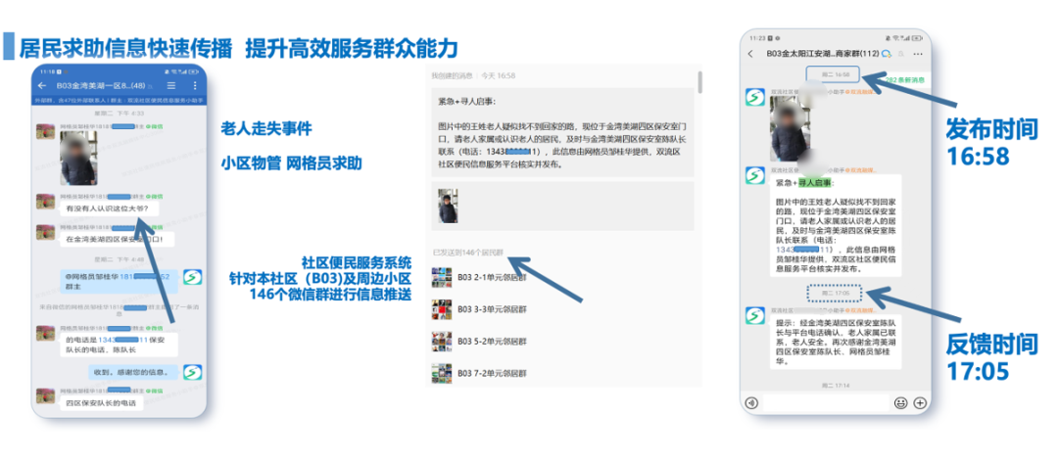The width and height of the screenshot is (1058, 462).
Task: Tap chat title B03金湾美湖一区 in left phone
Action: pyautogui.click(x=99, y=86)
